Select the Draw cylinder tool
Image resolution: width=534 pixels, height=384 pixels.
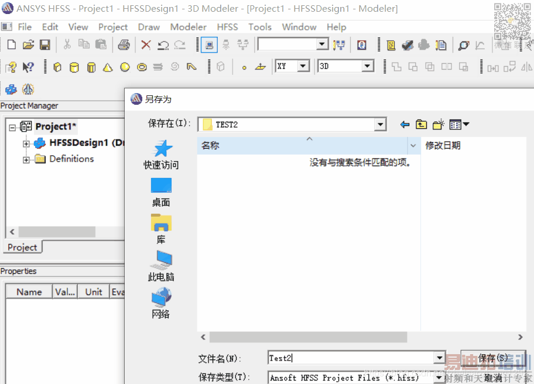pyautogui.click(x=74, y=67)
